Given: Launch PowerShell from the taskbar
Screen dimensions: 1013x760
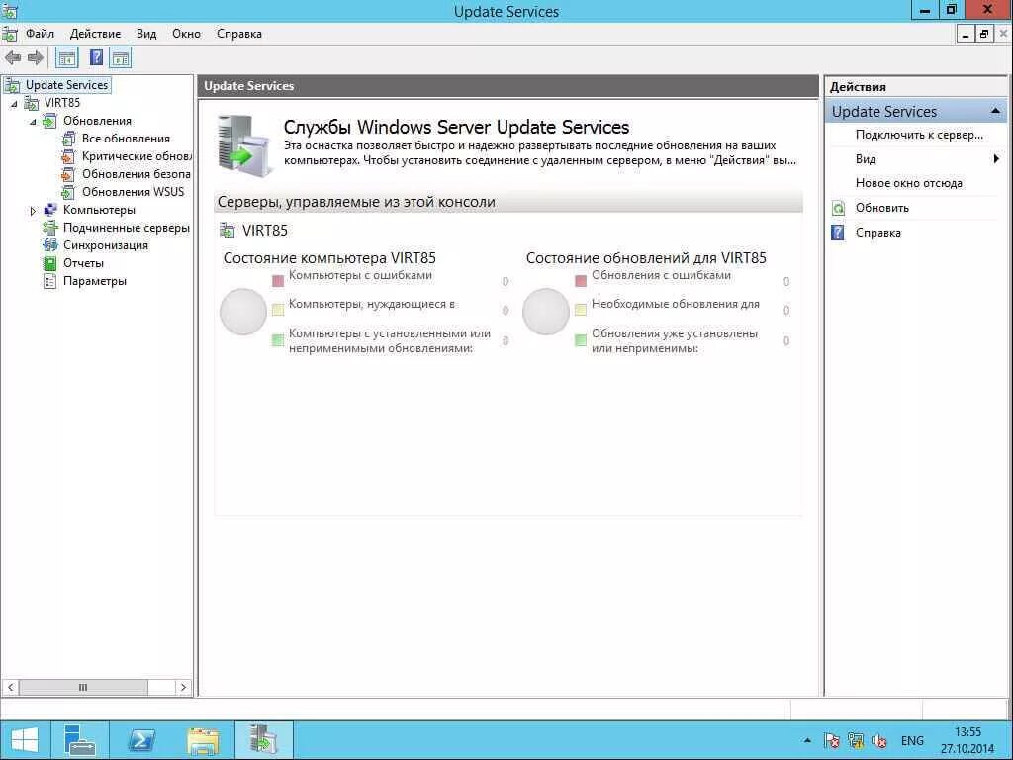Looking at the screenshot, I should tap(141, 740).
